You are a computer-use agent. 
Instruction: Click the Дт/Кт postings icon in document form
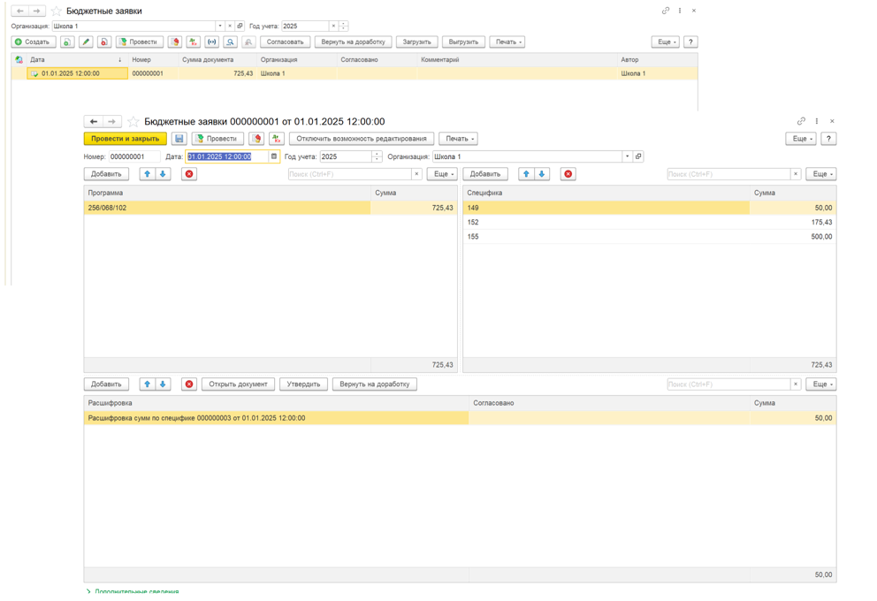tap(277, 139)
